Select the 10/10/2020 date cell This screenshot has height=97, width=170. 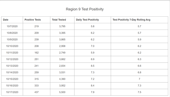pos(12,46)
